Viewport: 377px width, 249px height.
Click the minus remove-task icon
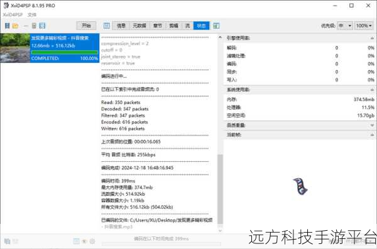point(26,26)
